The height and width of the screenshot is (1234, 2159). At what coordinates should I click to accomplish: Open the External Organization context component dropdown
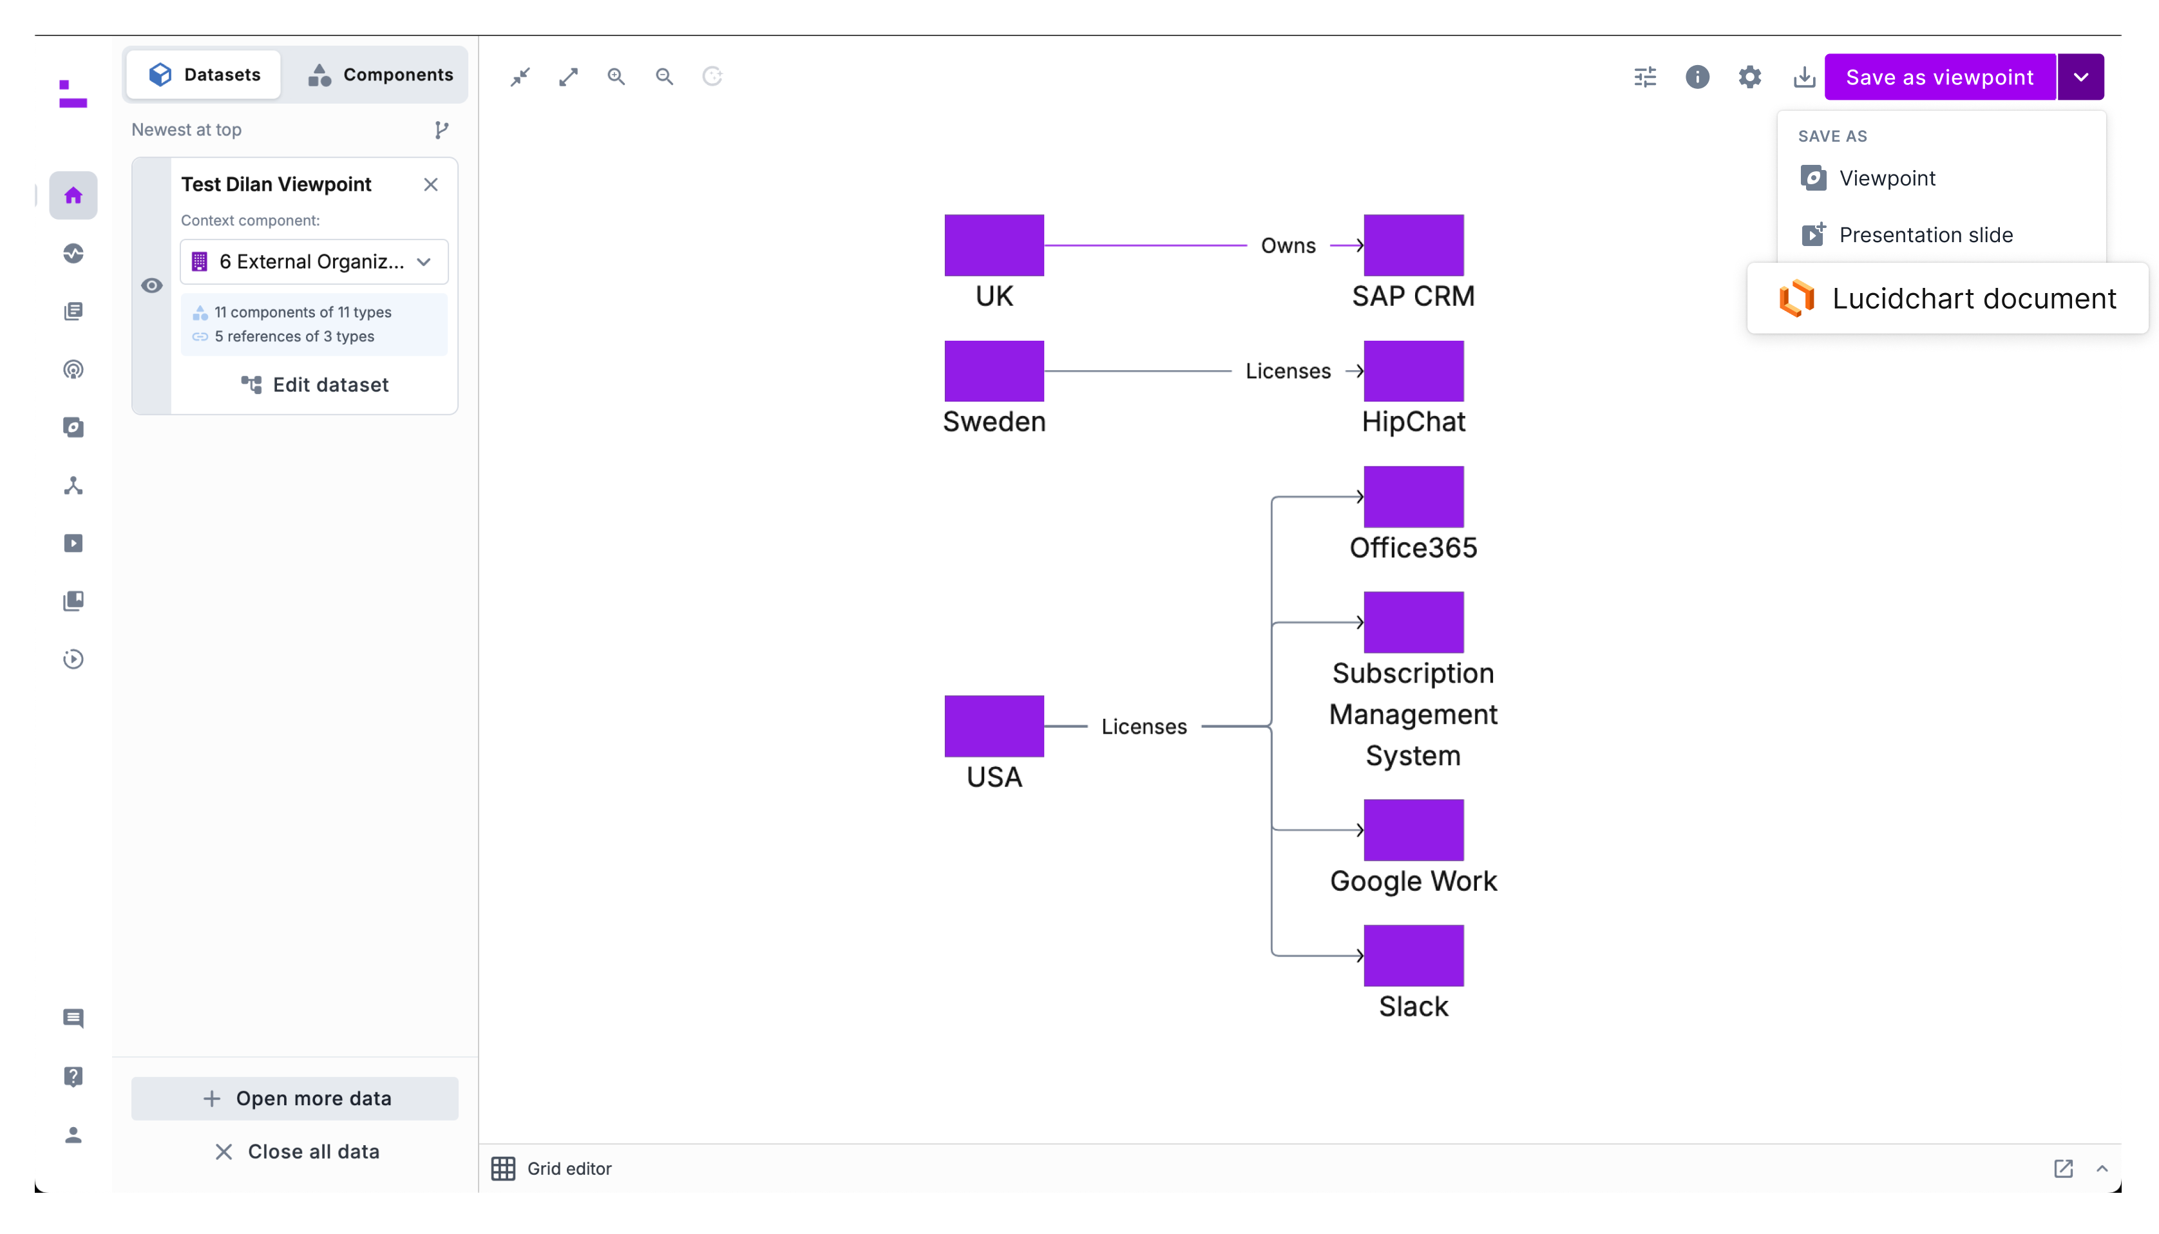click(x=314, y=262)
